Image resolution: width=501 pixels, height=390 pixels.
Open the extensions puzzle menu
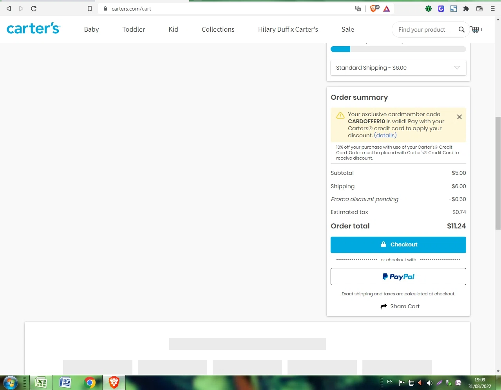tap(466, 9)
